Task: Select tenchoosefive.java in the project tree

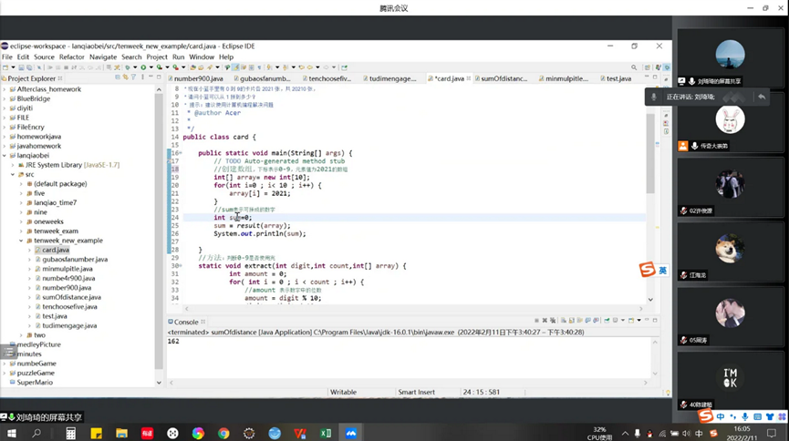Action: (x=69, y=306)
